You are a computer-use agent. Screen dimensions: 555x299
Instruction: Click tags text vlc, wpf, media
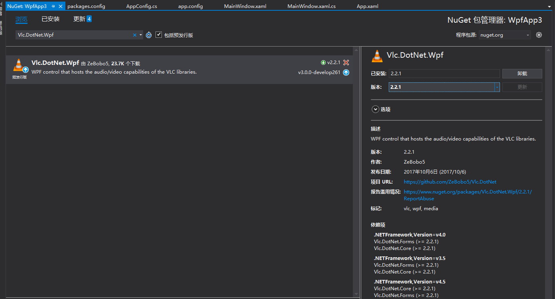click(x=421, y=209)
